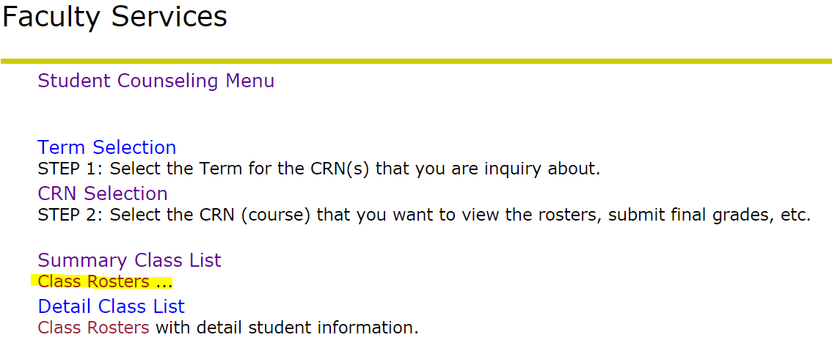This screenshot has width=832, height=343.
Task: Open the Student Counseling Menu link
Action: tap(156, 81)
